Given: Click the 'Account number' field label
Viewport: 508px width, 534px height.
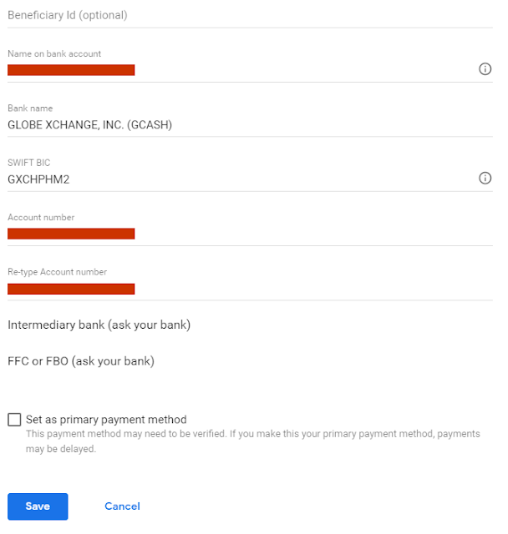Looking at the screenshot, I should [x=41, y=218].
